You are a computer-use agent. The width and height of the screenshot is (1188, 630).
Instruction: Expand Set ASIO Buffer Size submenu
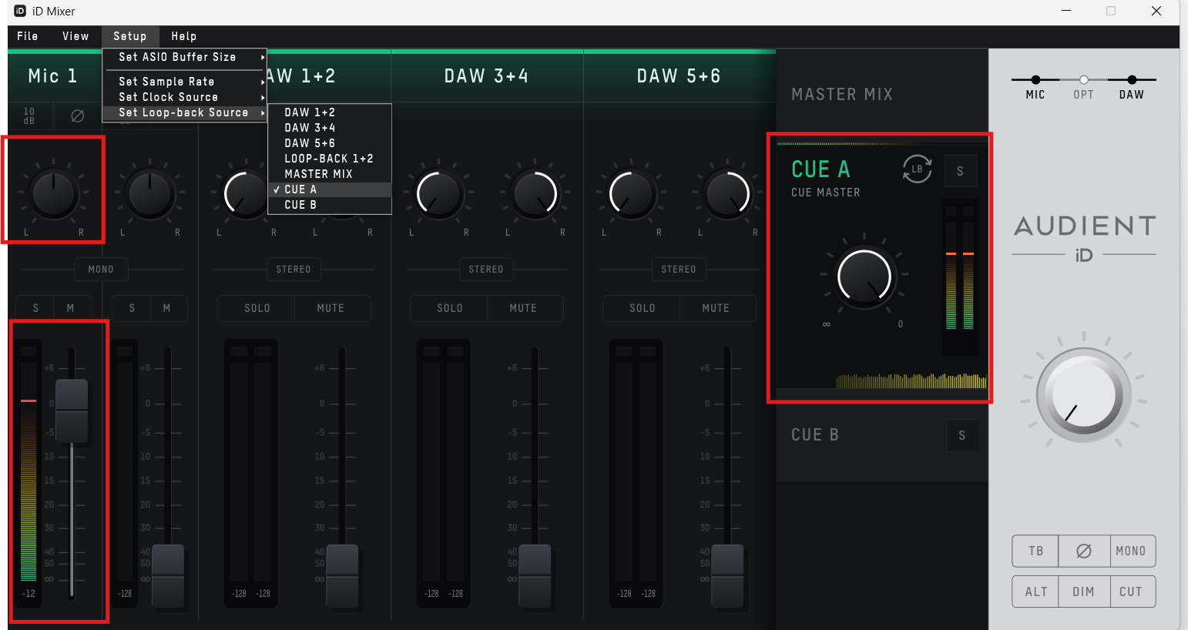(185, 57)
